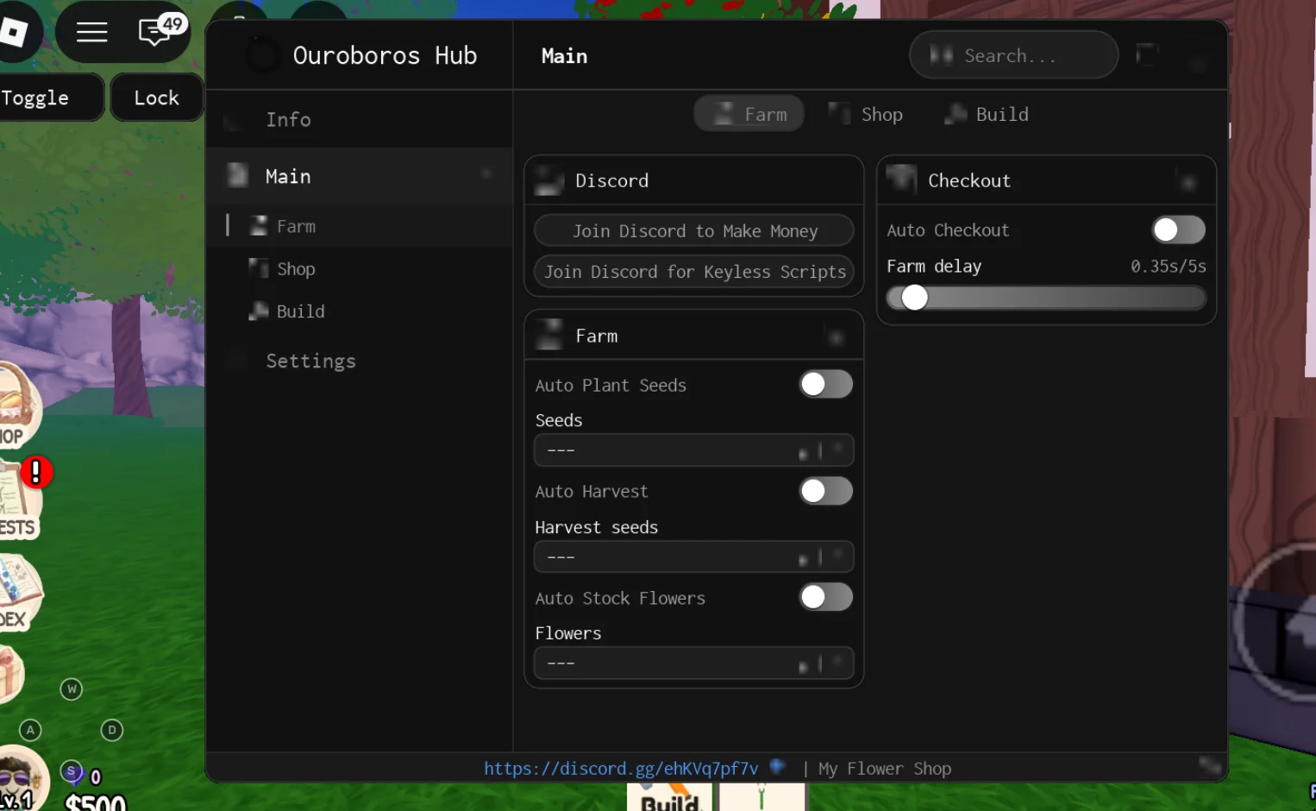Click Join Discord for Keyless Scripts

coord(693,271)
